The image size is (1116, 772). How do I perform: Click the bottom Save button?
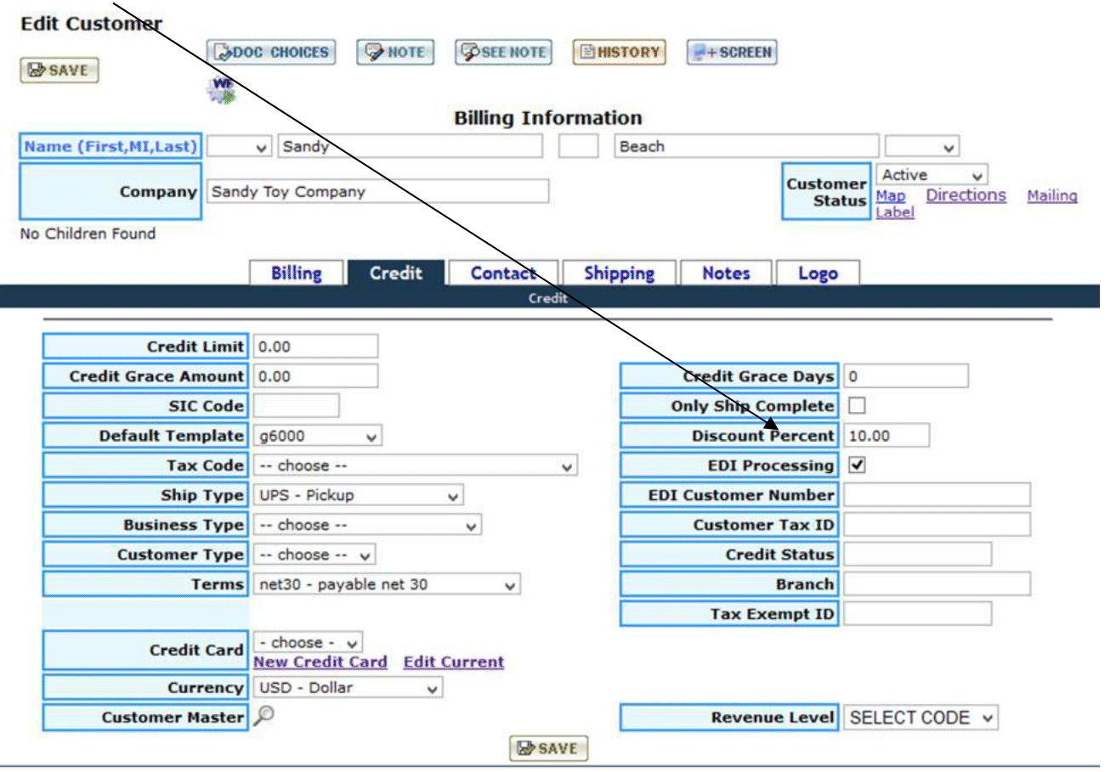click(x=548, y=748)
